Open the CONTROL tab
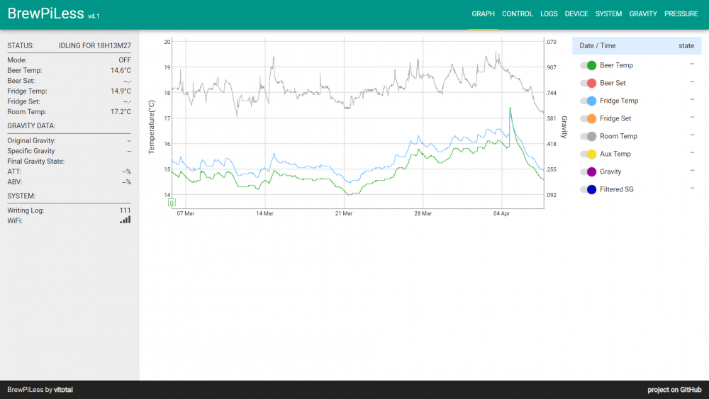This screenshot has height=399, width=709. coord(517,14)
